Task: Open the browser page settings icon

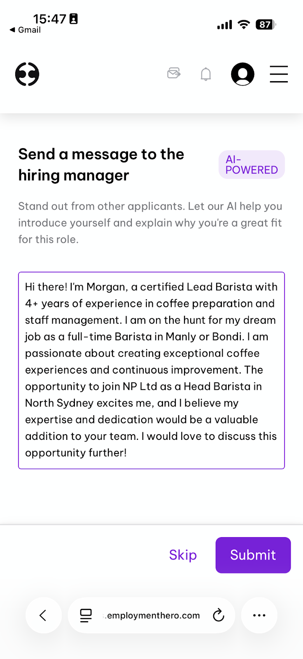Action: pyautogui.click(x=86, y=615)
